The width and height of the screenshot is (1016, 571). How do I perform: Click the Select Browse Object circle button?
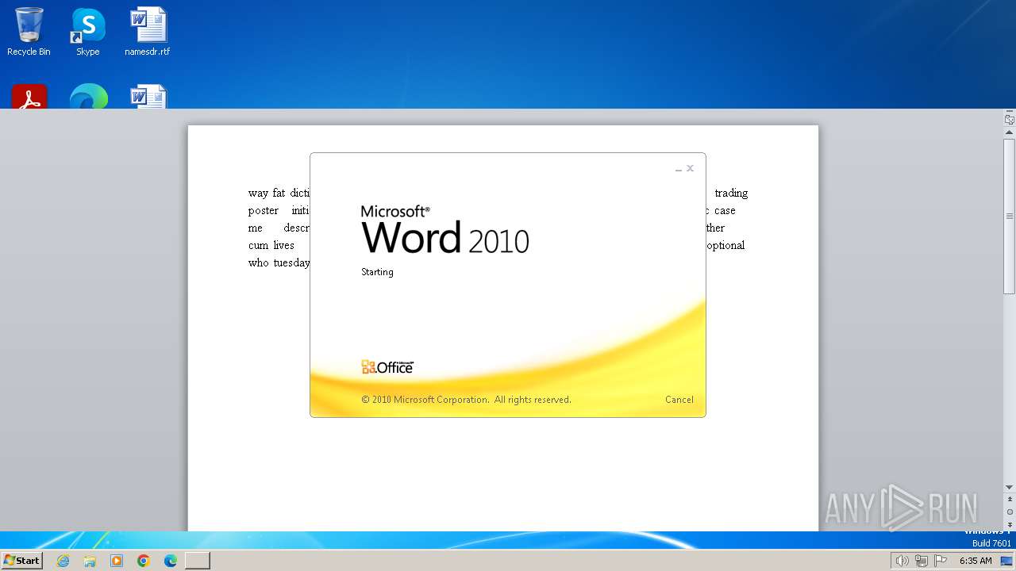[x=1010, y=512]
